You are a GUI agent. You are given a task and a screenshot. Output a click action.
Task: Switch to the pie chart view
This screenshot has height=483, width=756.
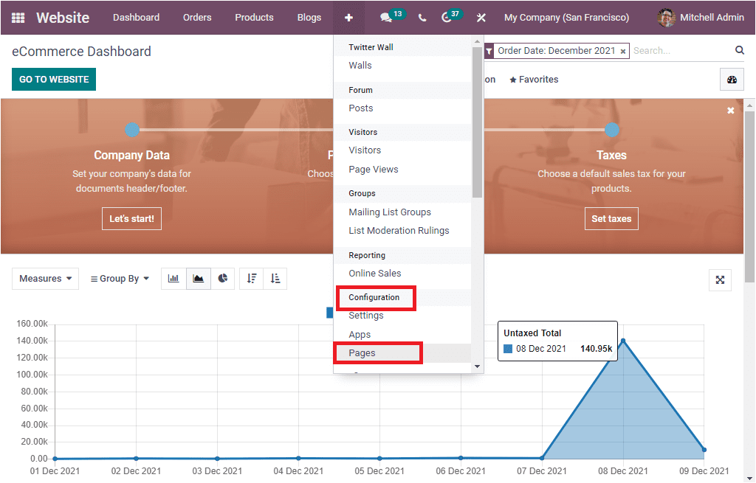click(x=223, y=278)
